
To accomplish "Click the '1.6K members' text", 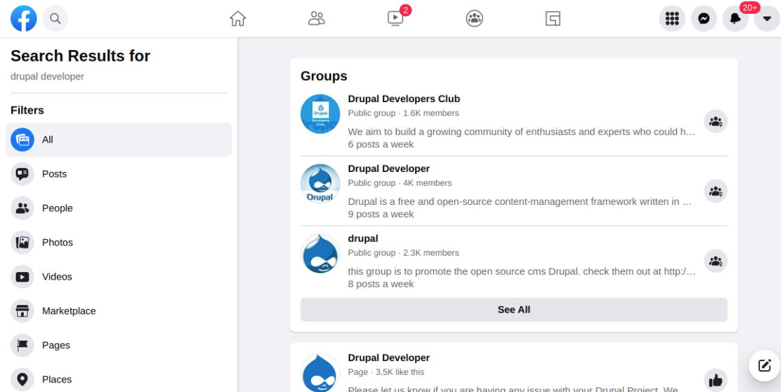I will (431, 113).
